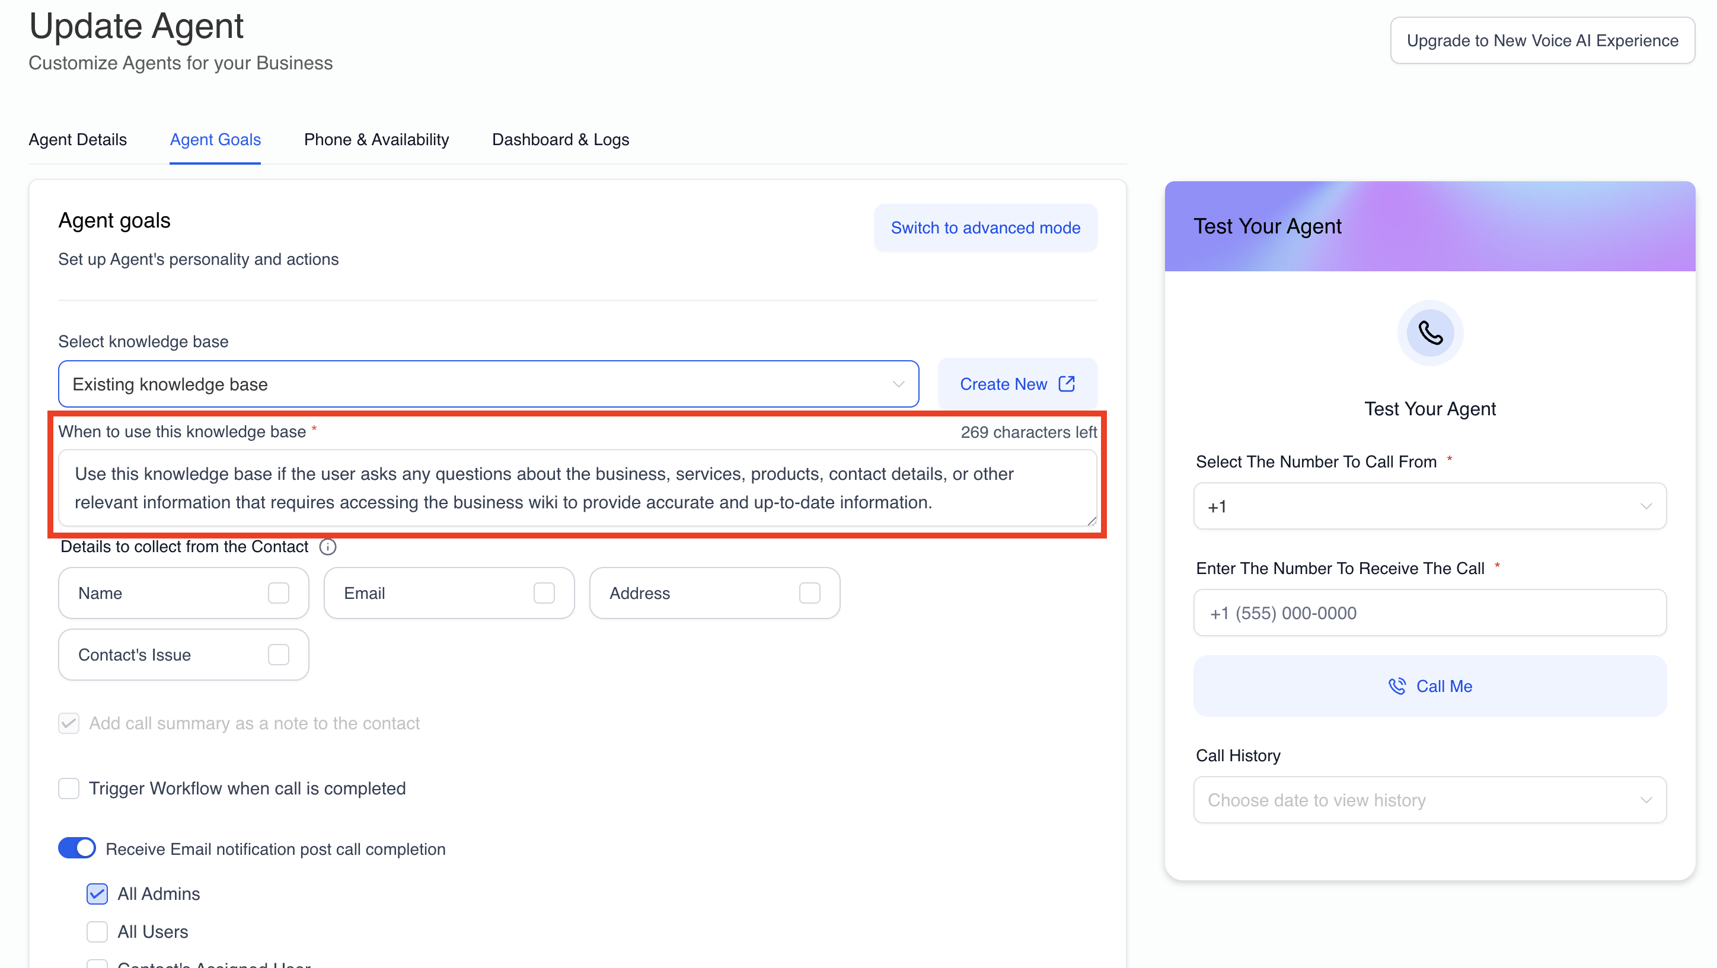Click the external link icon on Create New
This screenshot has width=1717, height=968.
pos(1066,384)
